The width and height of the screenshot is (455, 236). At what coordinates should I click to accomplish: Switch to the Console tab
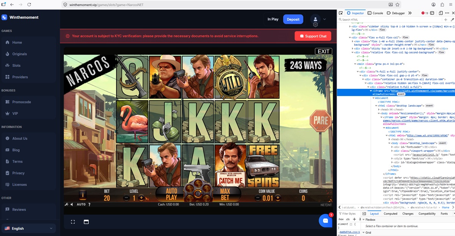click(375, 13)
